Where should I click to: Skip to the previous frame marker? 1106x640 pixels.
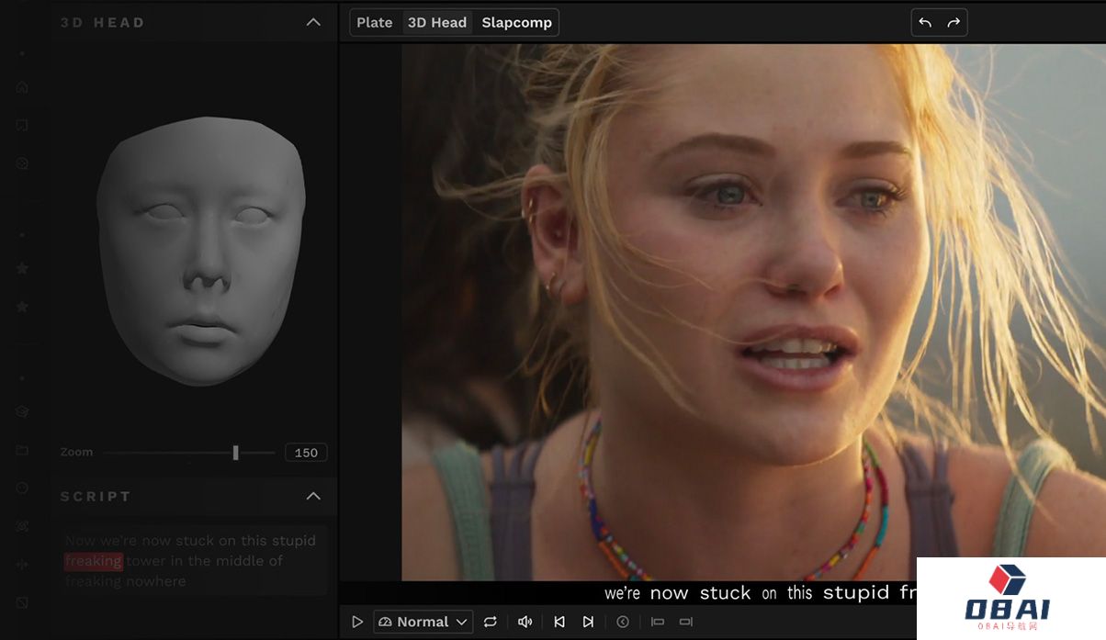click(x=559, y=622)
